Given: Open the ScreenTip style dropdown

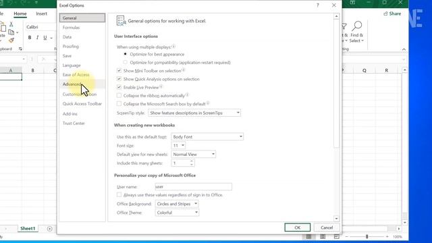Looking at the screenshot, I should point(194,113).
